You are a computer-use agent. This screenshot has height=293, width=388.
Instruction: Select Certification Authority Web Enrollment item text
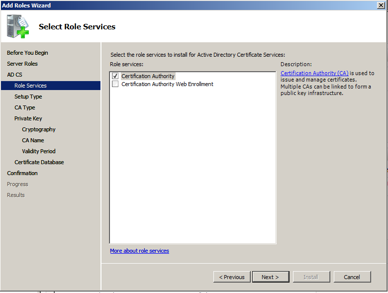(x=167, y=84)
